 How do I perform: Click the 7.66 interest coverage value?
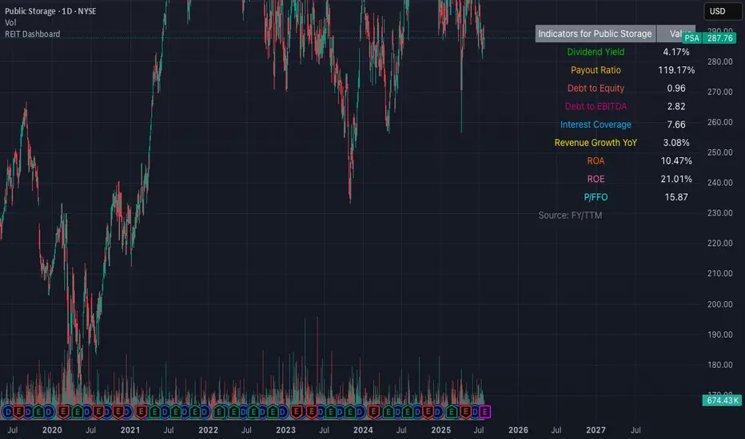coord(675,125)
